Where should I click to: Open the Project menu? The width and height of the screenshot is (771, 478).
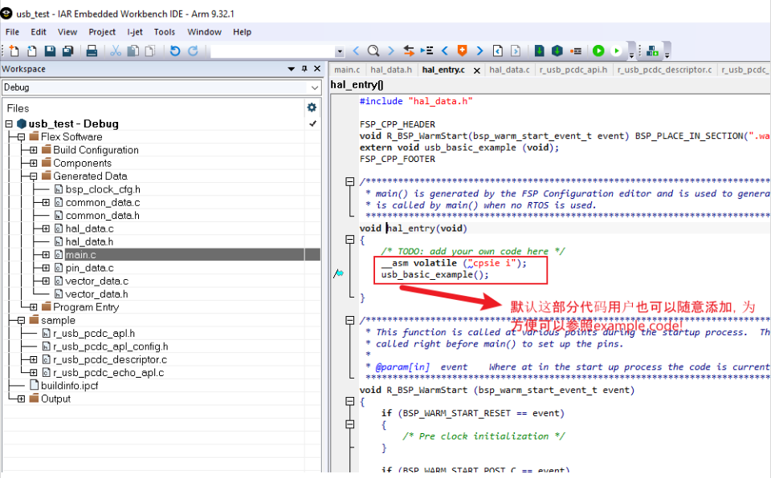point(102,32)
